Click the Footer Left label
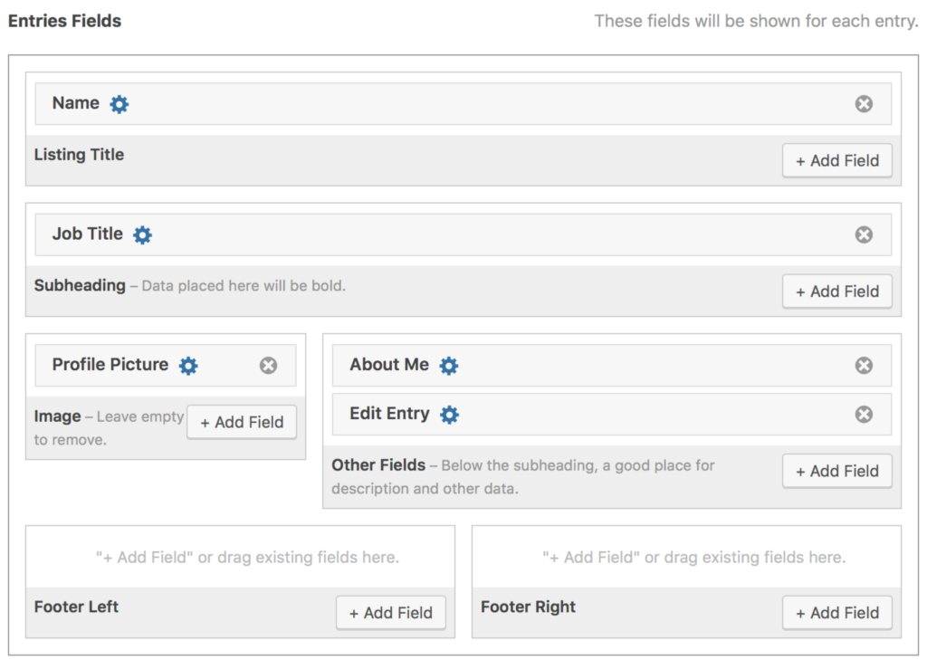This screenshot has width=927, height=660. click(76, 607)
